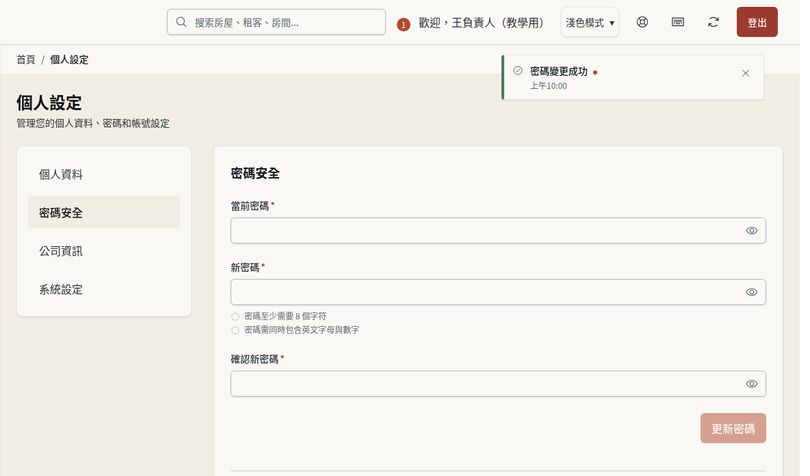This screenshot has height=476, width=810.
Task: Open the help lifebuoy icon
Action: pyautogui.click(x=642, y=22)
